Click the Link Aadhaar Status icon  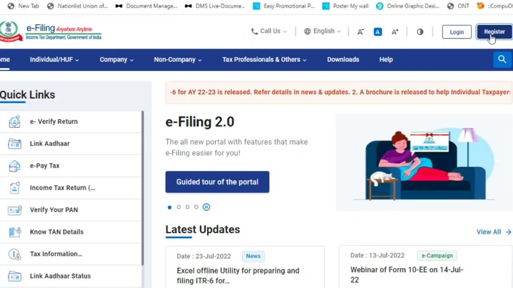click(14, 276)
